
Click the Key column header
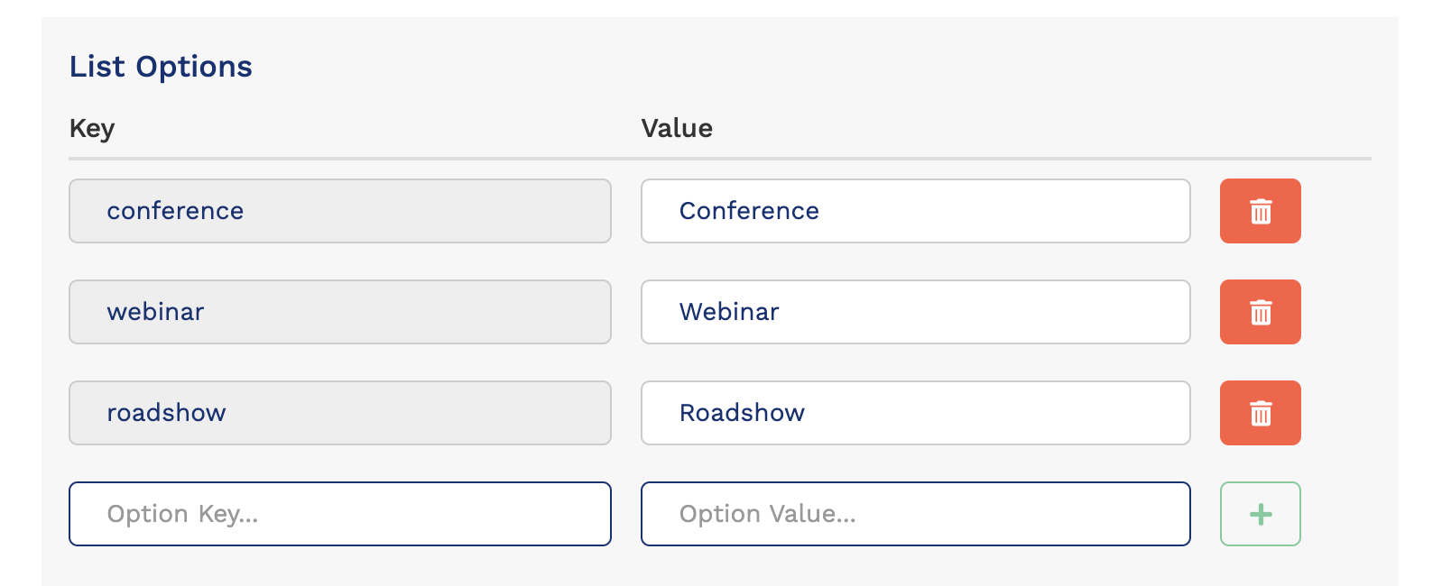[92, 128]
